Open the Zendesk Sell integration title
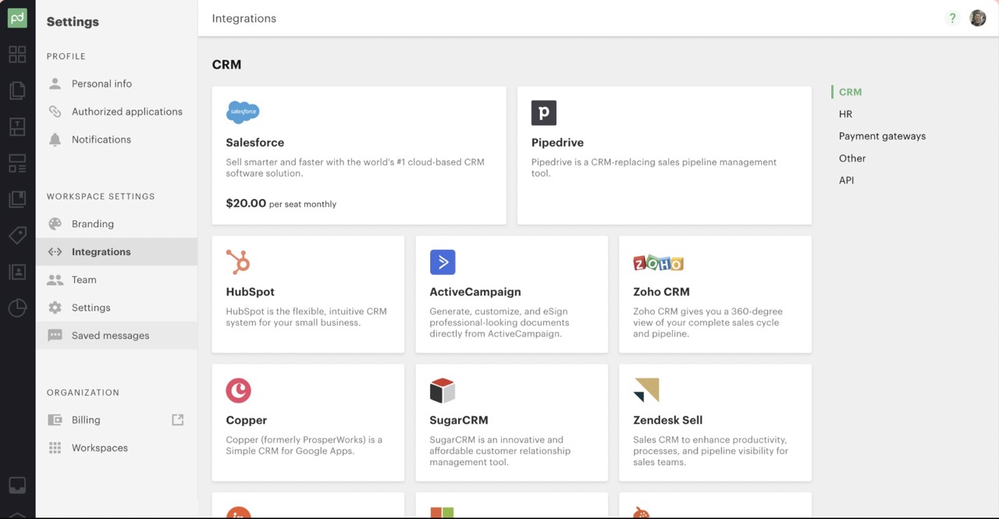Viewport: 999px width, 519px height. (668, 420)
